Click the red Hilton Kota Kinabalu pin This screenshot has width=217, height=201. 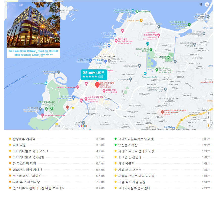click(97, 85)
